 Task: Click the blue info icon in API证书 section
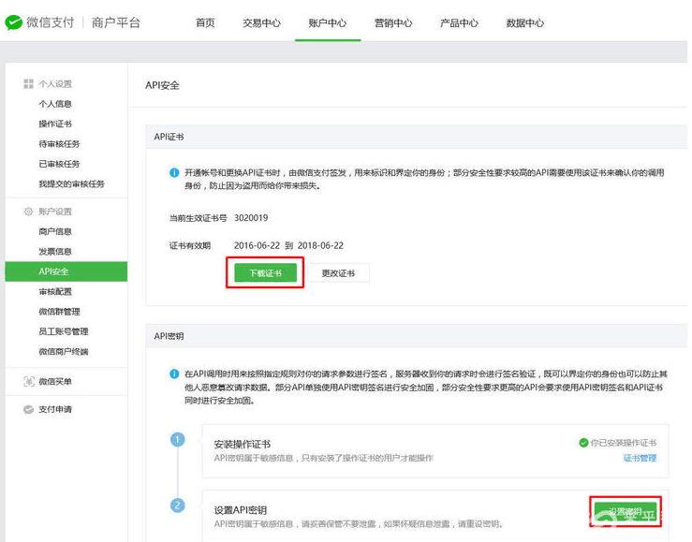[174, 173]
